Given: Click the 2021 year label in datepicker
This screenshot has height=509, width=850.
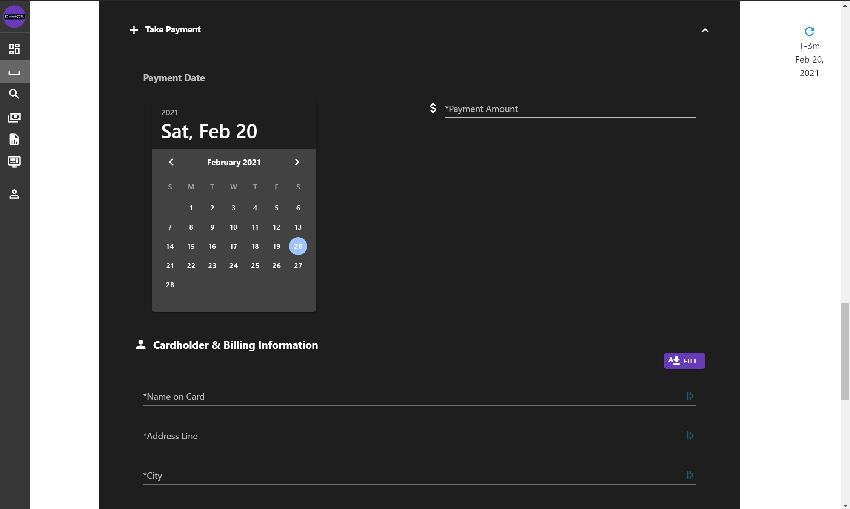Looking at the screenshot, I should [169, 112].
